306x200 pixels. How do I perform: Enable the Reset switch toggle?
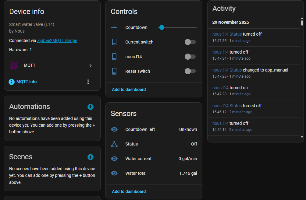pyautogui.click(x=190, y=71)
